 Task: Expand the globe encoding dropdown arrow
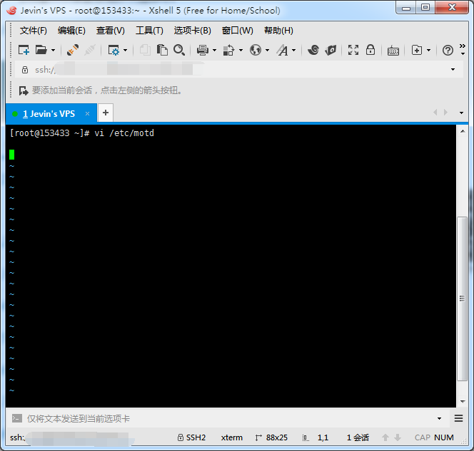click(x=267, y=50)
